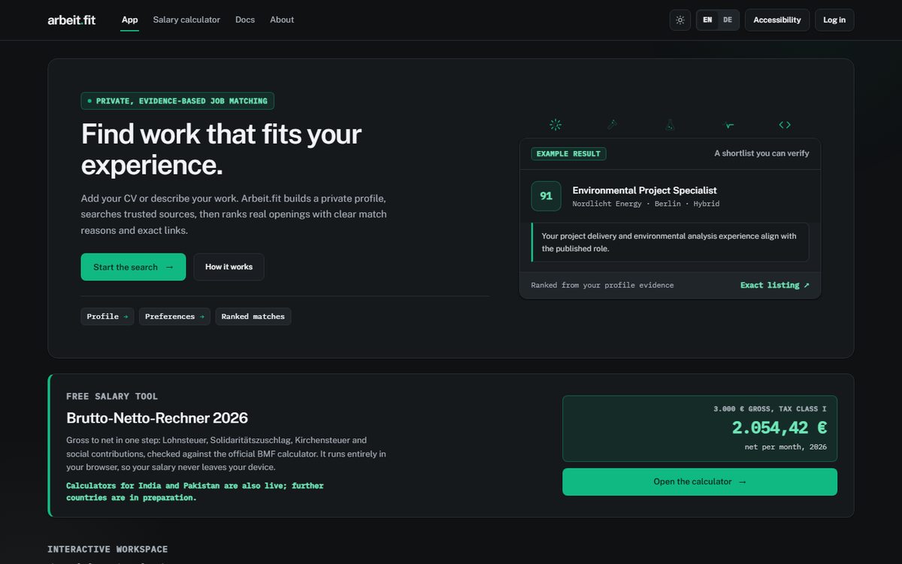Click the Log in button
This screenshot has width=902, height=564.
834,20
